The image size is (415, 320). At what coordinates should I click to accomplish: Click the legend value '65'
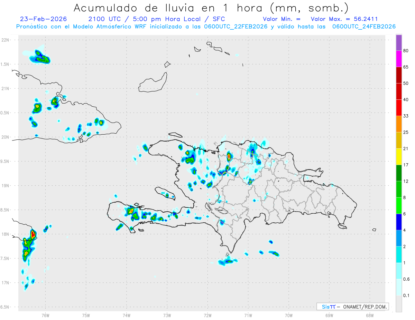click(406, 67)
